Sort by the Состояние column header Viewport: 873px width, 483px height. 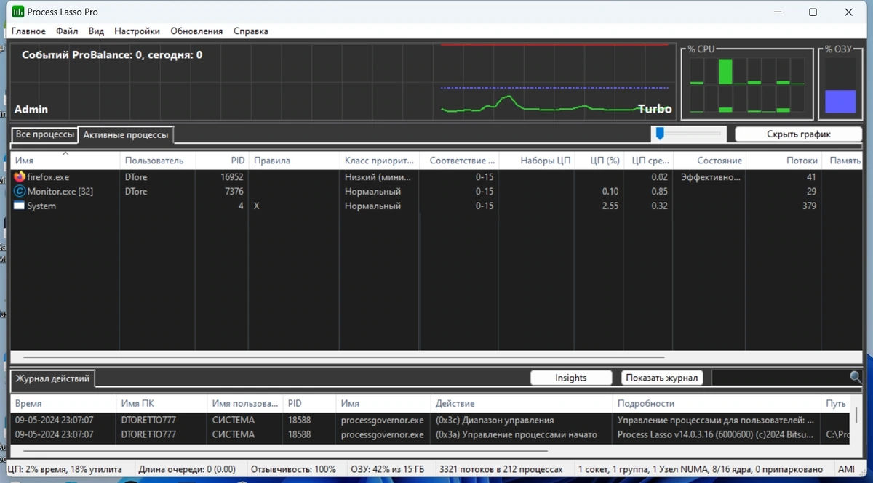click(710, 161)
